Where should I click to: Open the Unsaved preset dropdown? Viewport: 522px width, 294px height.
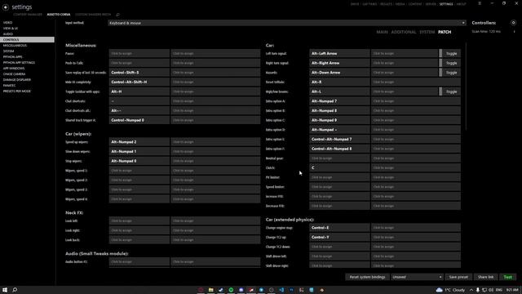tap(417, 277)
